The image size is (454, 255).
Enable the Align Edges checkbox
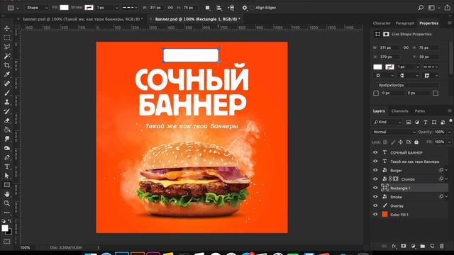coord(253,8)
